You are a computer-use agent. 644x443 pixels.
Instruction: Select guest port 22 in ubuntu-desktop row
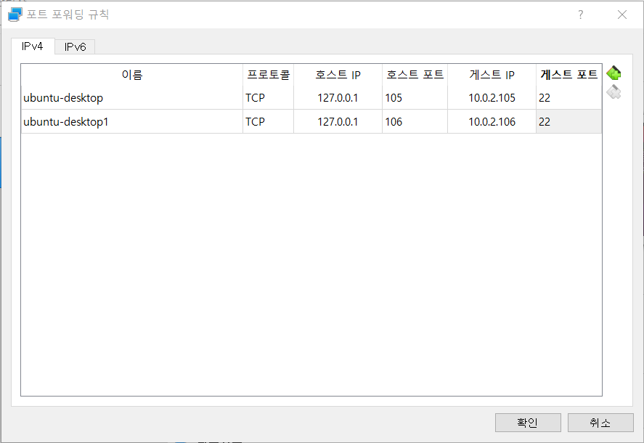point(568,98)
